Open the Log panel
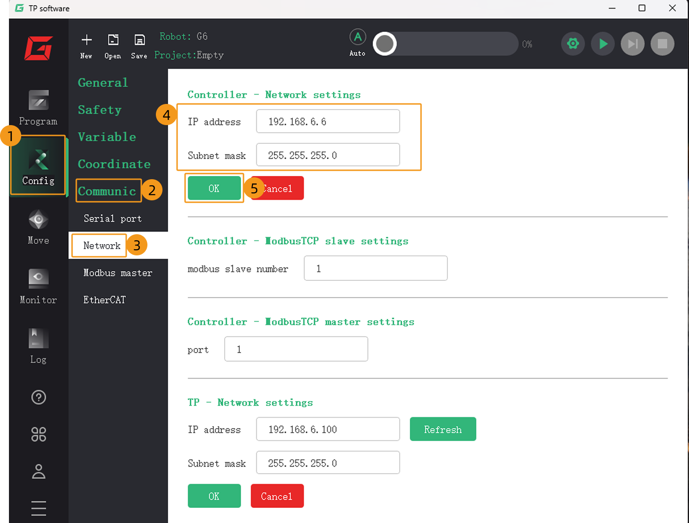Viewport: 689px width, 523px height. (38, 346)
